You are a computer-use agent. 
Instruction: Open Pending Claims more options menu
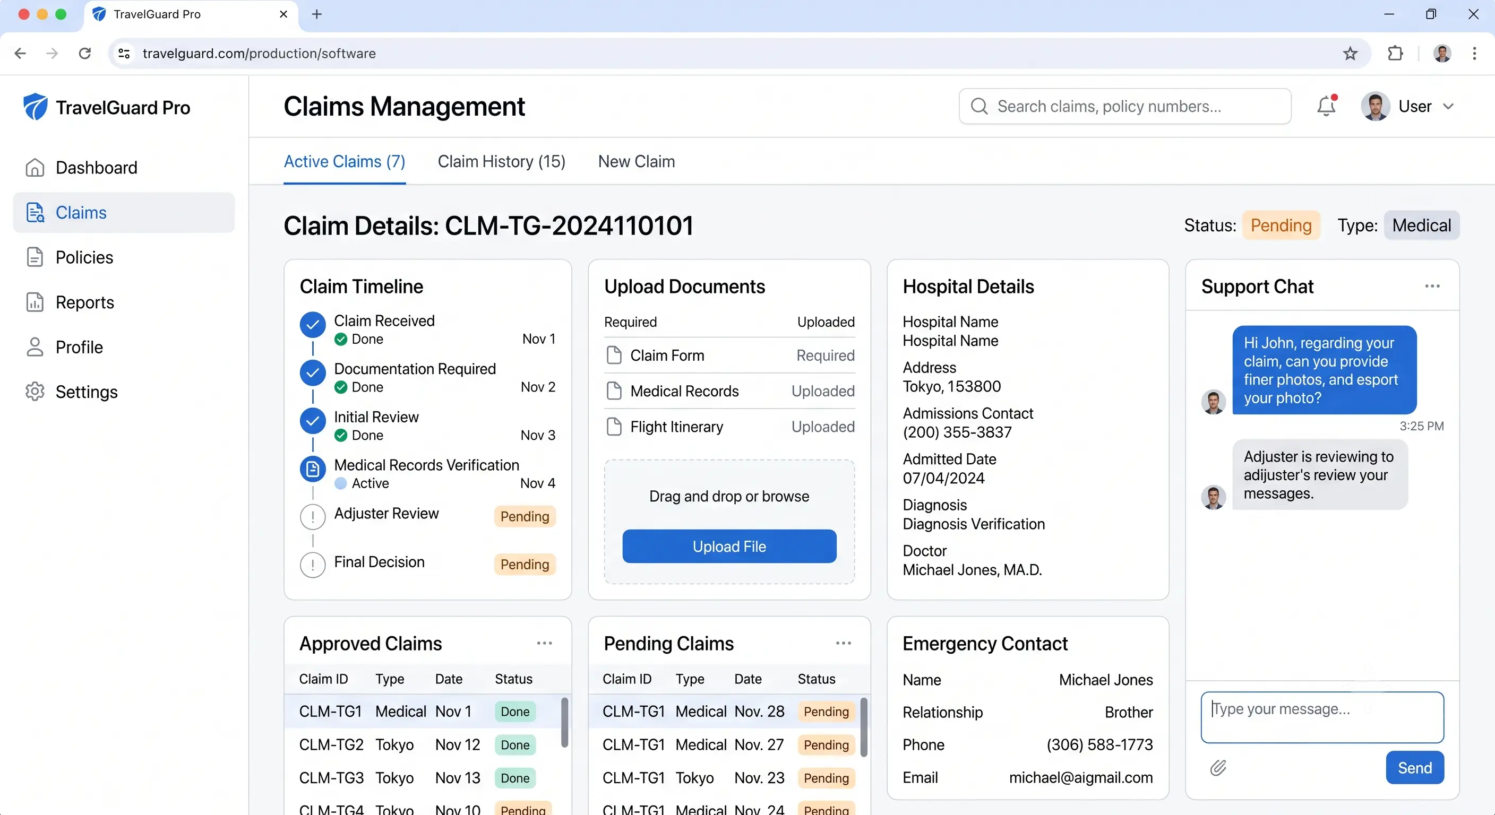(x=843, y=643)
